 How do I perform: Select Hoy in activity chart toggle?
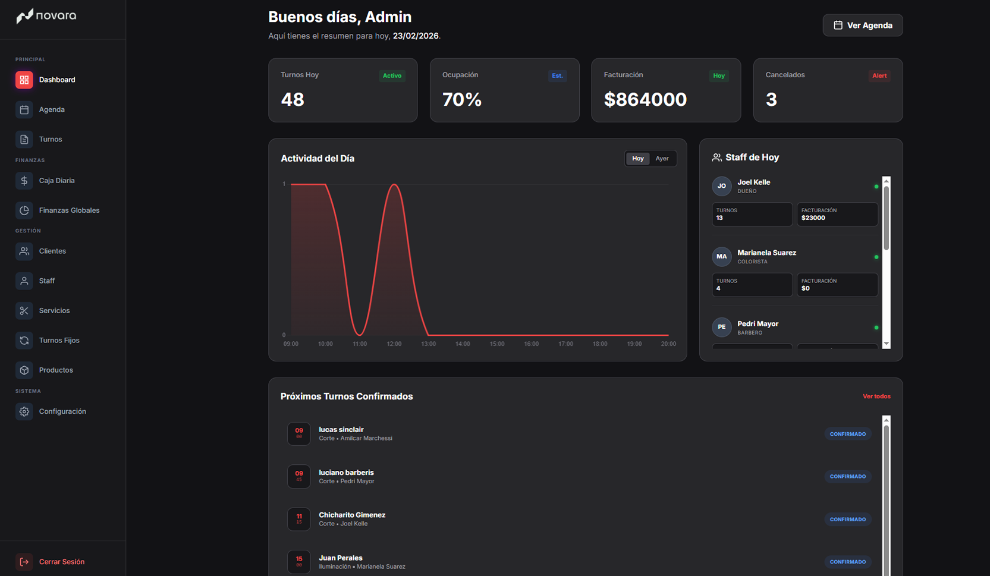(x=637, y=159)
